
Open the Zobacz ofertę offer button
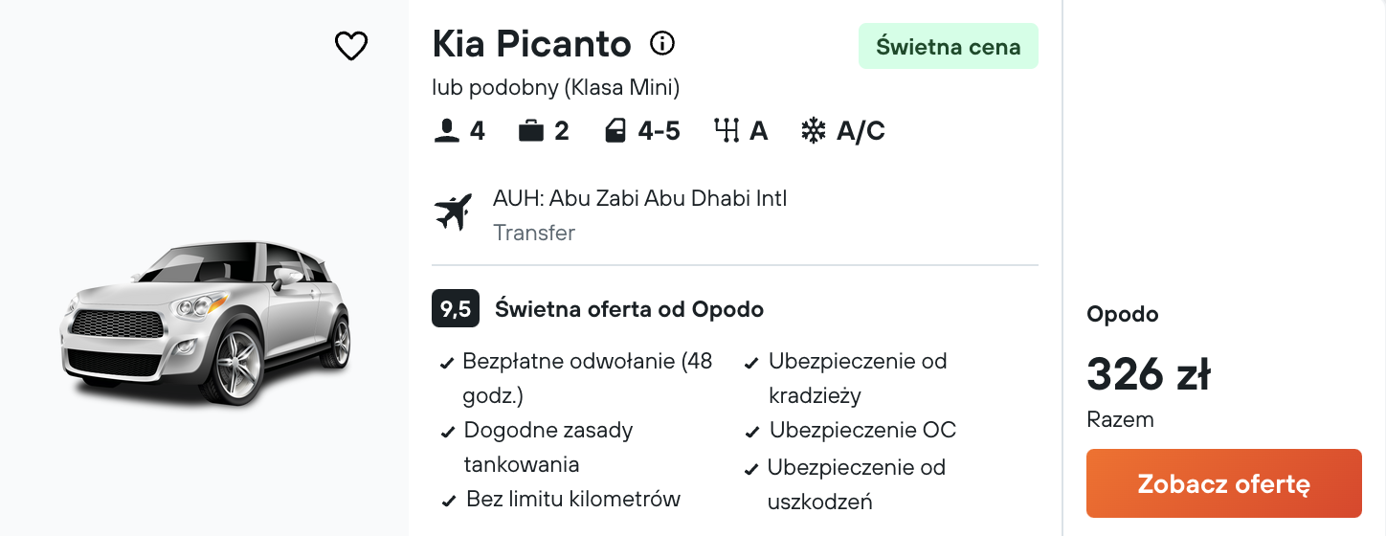click(1224, 483)
